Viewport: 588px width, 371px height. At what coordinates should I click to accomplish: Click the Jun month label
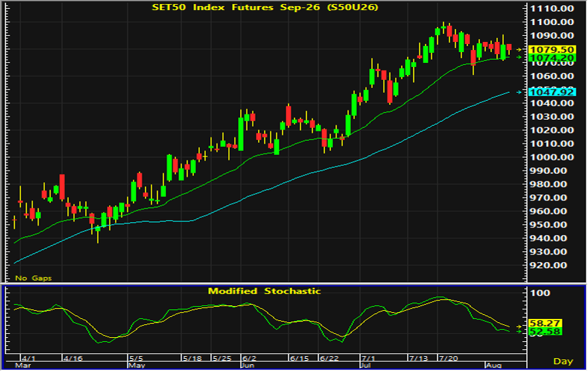pos(247,365)
